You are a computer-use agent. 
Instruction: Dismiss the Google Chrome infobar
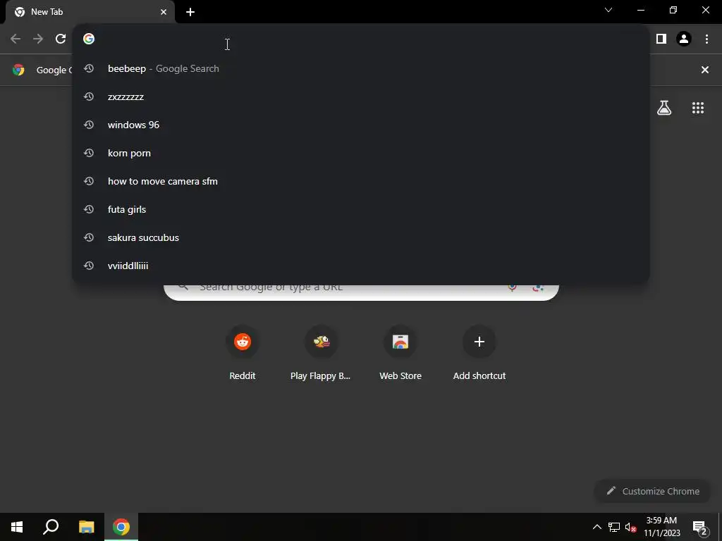[x=704, y=70]
